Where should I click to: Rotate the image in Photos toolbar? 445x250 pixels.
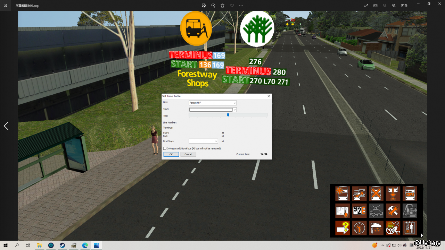[213, 6]
